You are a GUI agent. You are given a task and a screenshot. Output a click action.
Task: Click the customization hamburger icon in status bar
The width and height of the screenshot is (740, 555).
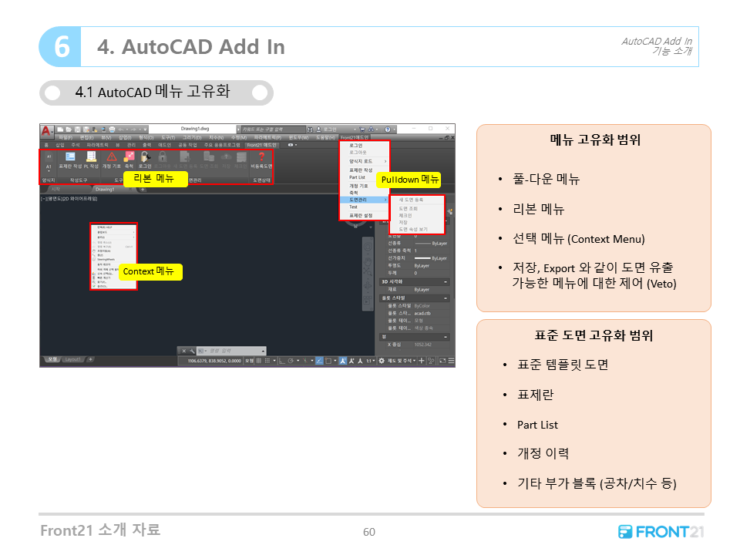[x=451, y=361]
